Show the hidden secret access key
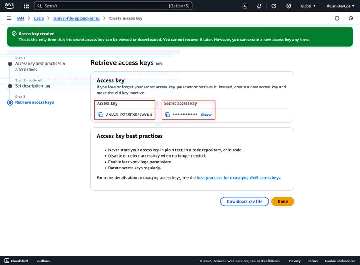360x265 pixels. coord(206,115)
